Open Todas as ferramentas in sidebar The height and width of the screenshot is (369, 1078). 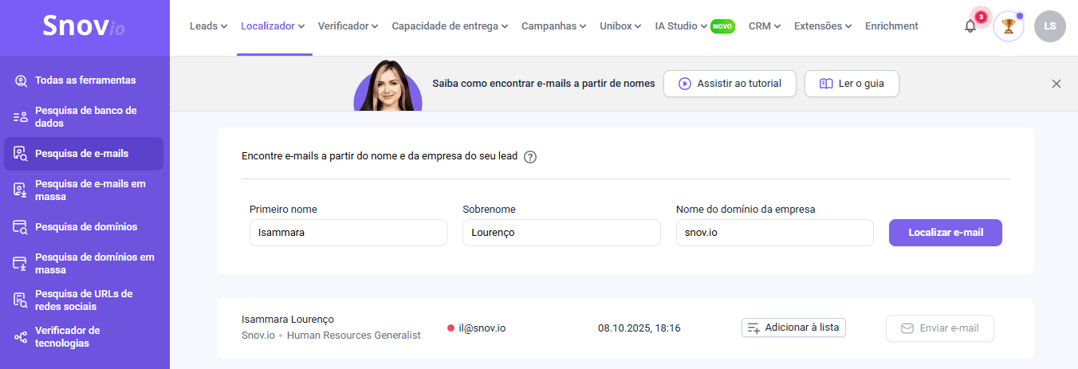pyautogui.click(x=85, y=80)
